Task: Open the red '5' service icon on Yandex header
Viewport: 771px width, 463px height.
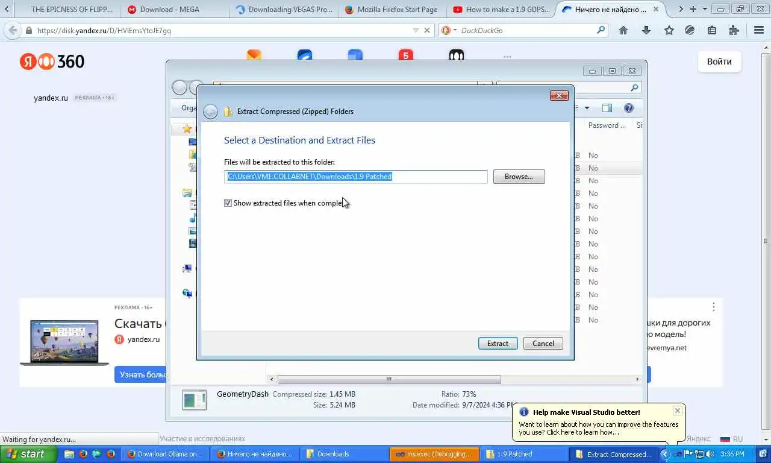Action: [x=405, y=55]
